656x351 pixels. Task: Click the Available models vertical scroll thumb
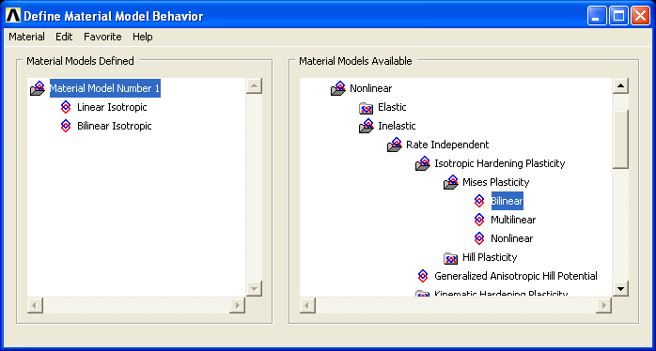(x=620, y=139)
